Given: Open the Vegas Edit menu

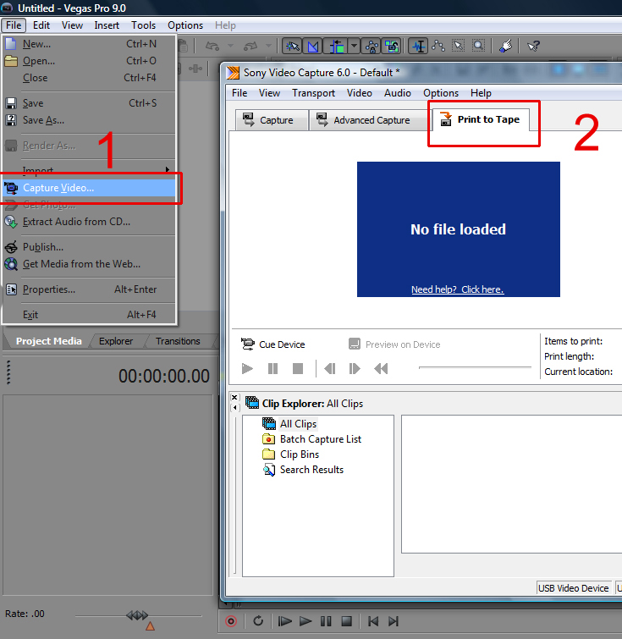Looking at the screenshot, I should pyautogui.click(x=41, y=25).
